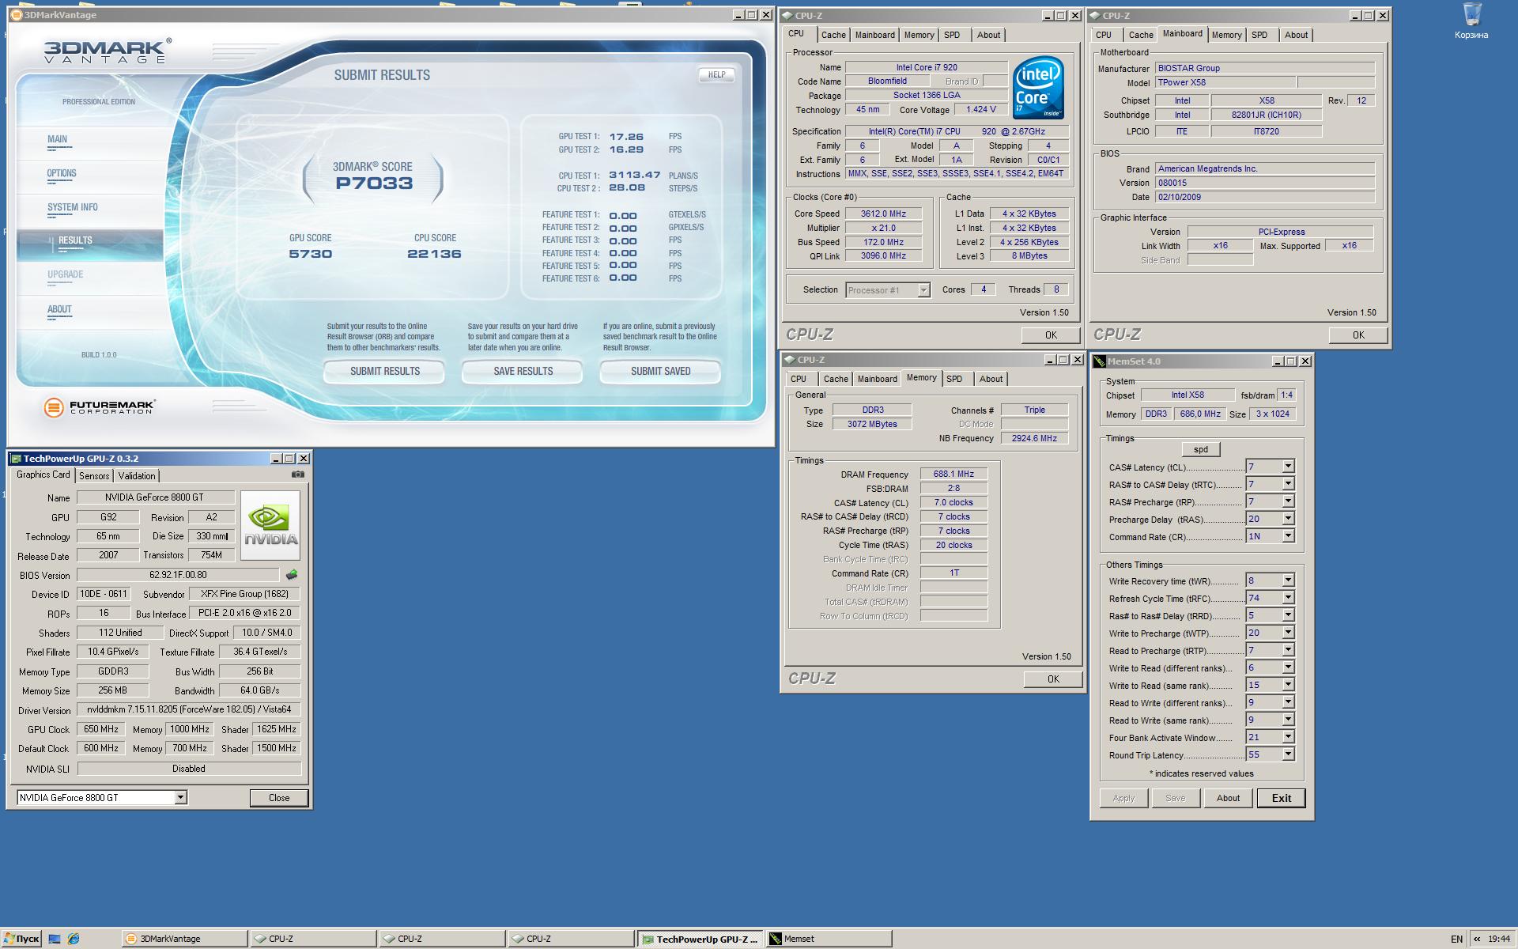Click SAVE RESULTS button
Screen dimensions: 1518x949
(x=523, y=371)
